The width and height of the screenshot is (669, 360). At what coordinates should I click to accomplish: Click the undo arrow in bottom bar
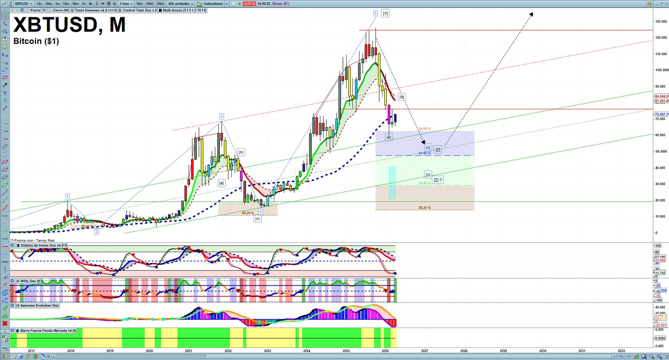621,357
